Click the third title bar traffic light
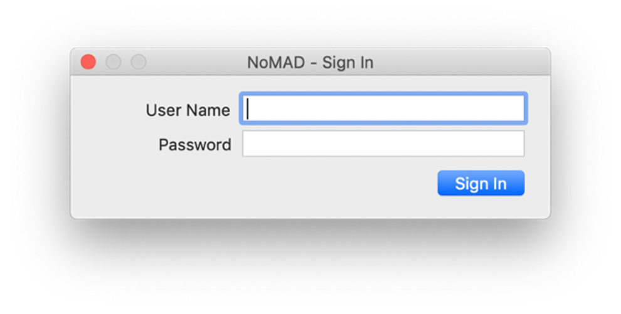This screenshot has width=621, height=314. point(139,62)
